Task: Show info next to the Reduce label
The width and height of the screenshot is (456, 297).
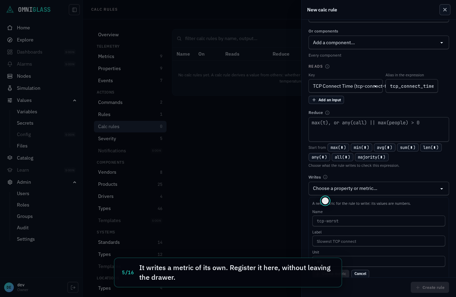Action: (327, 113)
